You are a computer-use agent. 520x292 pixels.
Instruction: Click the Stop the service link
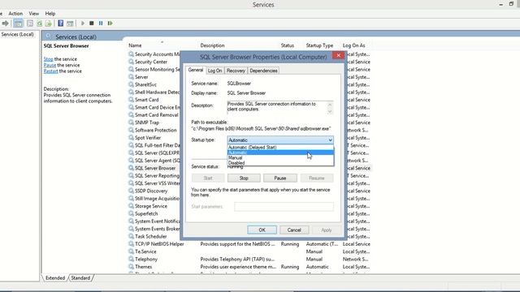point(48,59)
